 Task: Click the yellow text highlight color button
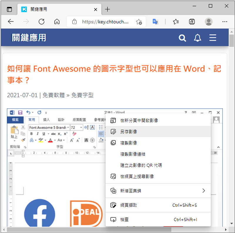(x=41, y=140)
